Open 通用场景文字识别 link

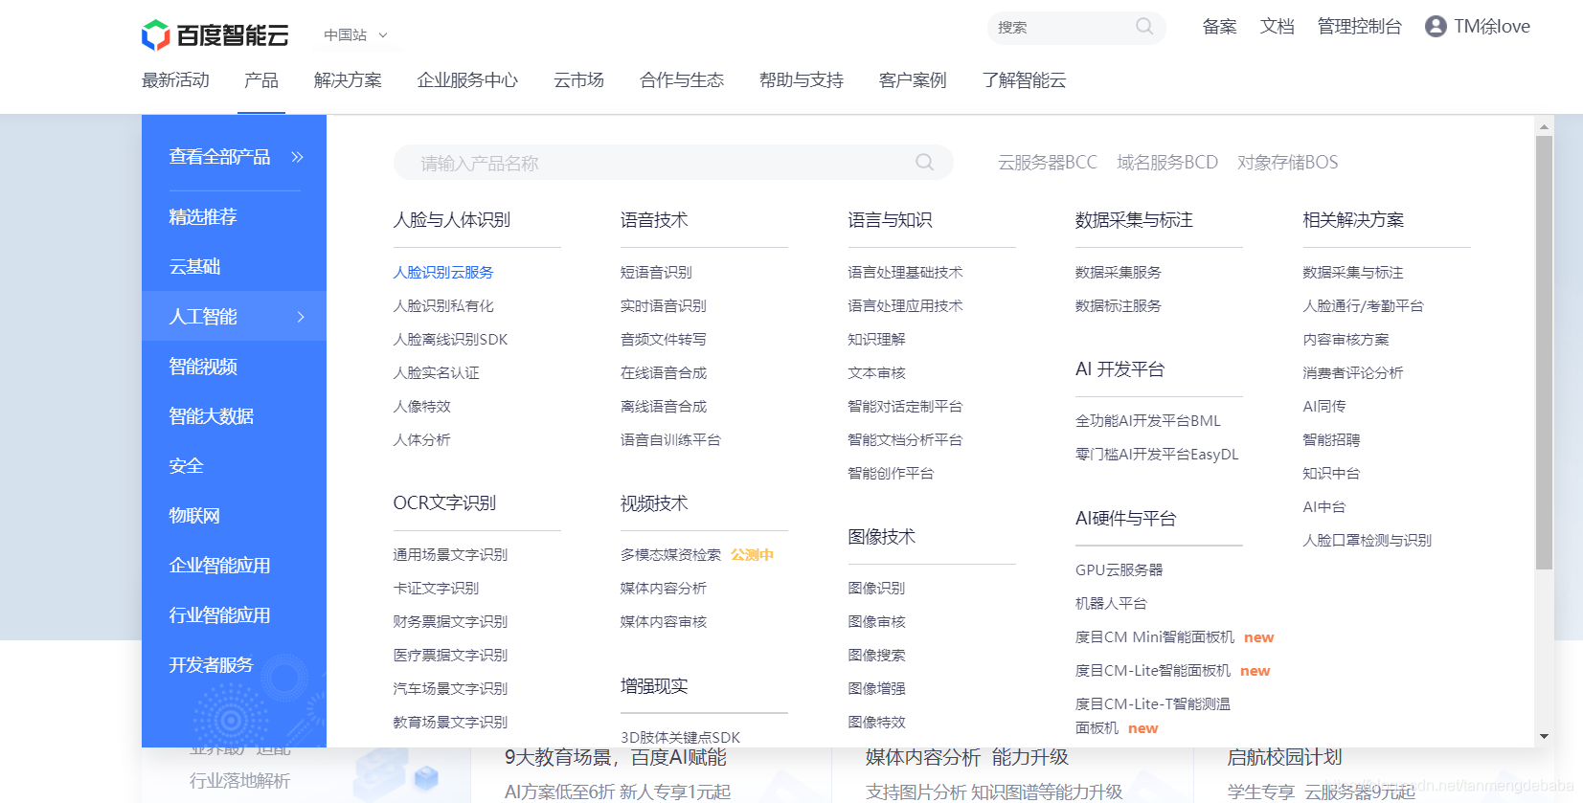(450, 555)
